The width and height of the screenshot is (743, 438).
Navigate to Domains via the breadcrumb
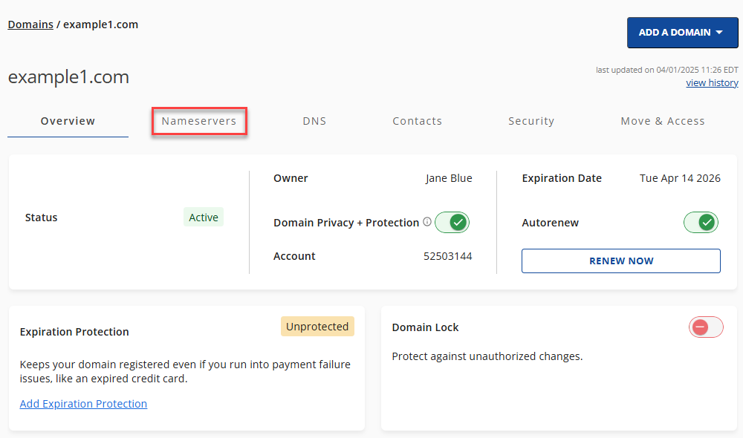(x=30, y=24)
